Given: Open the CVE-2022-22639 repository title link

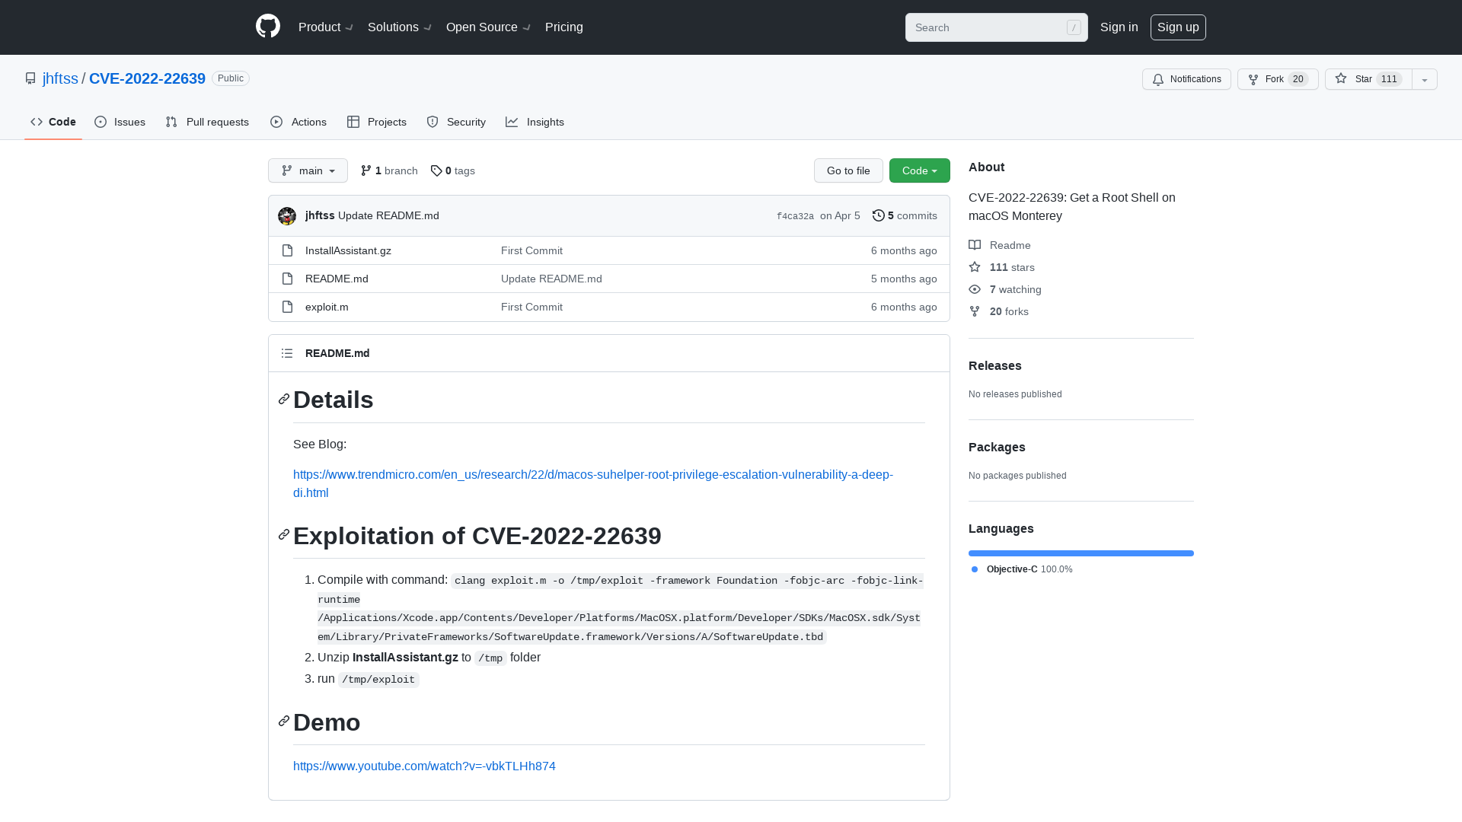Looking at the screenshot, I should tap(147, 78).
